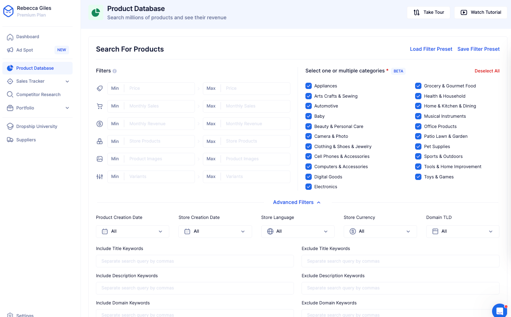Click the calendar icon in Store Creation Date
The height and width of the screenshot is (317, 511).
[x=187, y=232]
